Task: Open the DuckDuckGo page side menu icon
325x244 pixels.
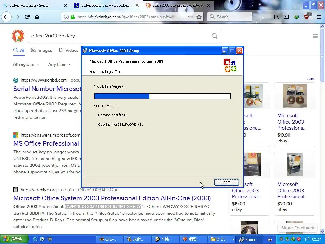Action: [x=315, y=36]
